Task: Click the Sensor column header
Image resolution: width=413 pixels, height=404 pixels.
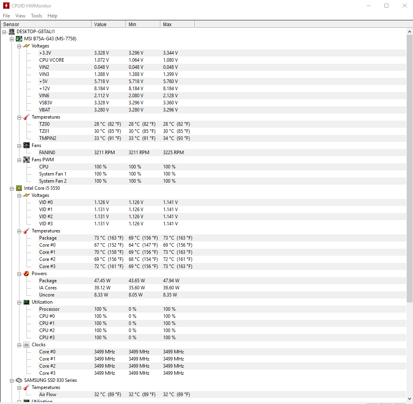Action: pyautogui.click(x=46, y=24)
